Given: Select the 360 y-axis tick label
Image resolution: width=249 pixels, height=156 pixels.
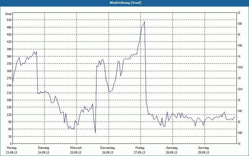Looking at the screenshot, I should pyautogui.click(x=9, y=56).
